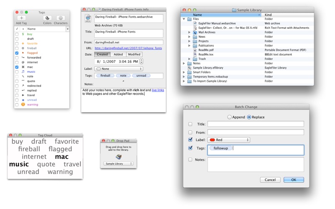Uncheck the flagged tag checkbox
The width and height of the screenshot is (335, 209).
[17, 53]
